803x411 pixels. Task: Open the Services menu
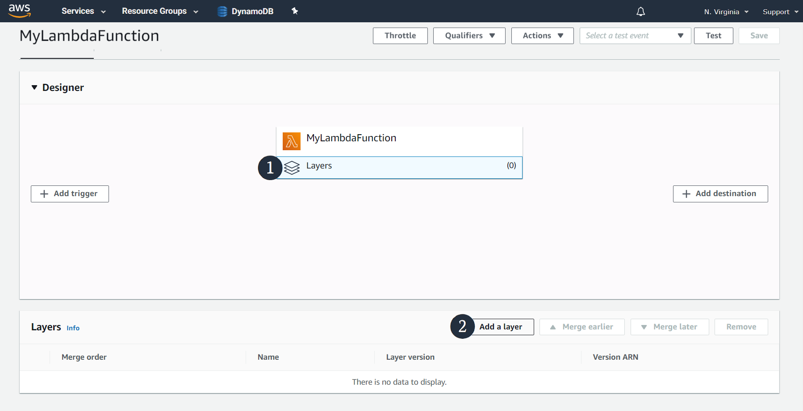click(x=84, y=11)
